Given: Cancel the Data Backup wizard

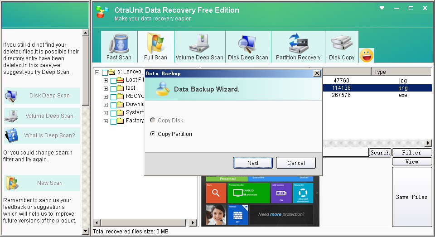Looking at the screenshot, I should (296, 163).
